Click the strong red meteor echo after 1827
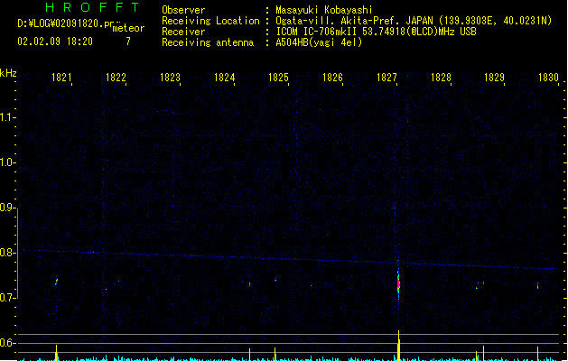 pos(398,283)
